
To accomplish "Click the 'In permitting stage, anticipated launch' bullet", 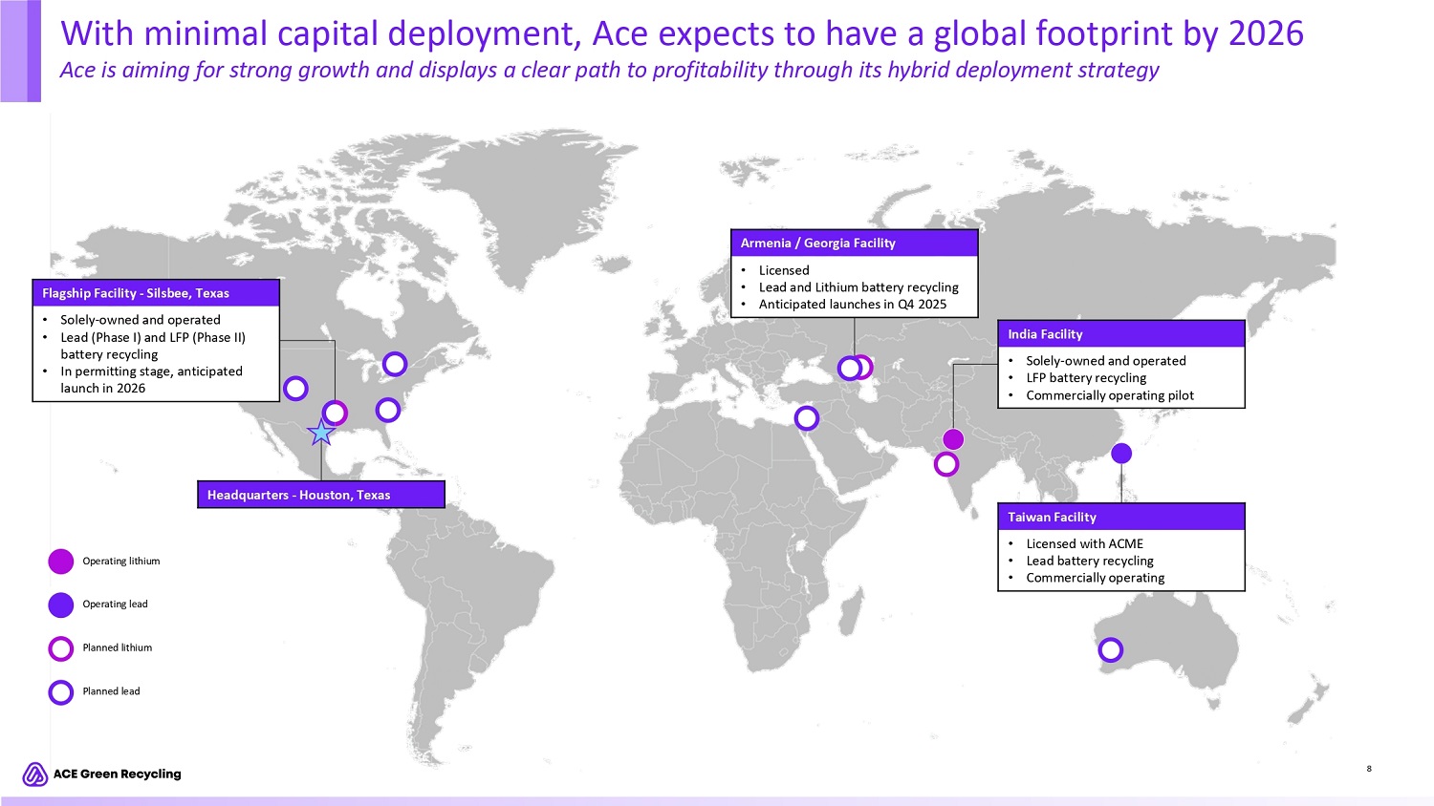I will click(x=151, y=380).
